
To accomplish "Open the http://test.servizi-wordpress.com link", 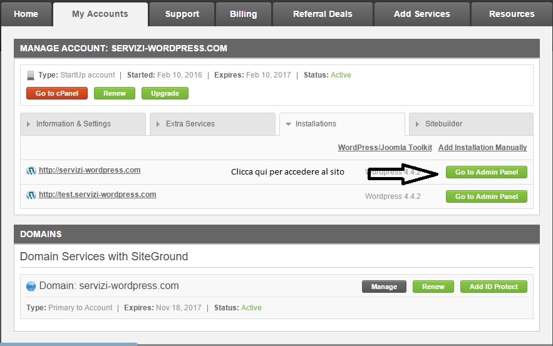I will pos(97,195).
